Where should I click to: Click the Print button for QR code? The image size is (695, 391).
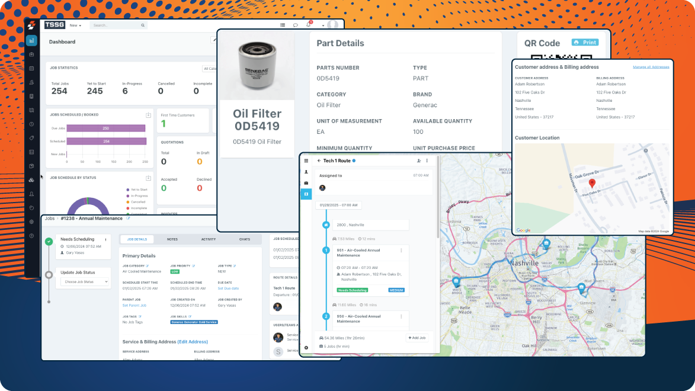pos(585,43)
